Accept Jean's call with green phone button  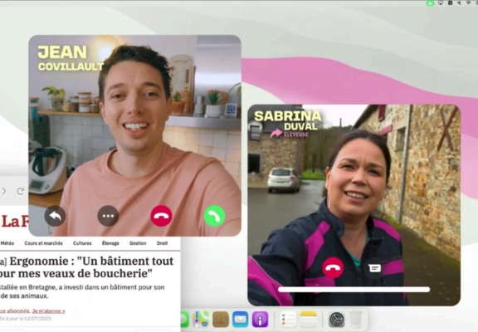click(x=214, y=216)
